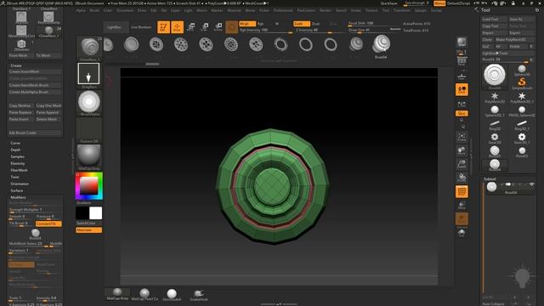The width and height of the screenshot is (544, 306).
Task: Toggle the Rivet04 subtool eye visibility
Action: 531,184
